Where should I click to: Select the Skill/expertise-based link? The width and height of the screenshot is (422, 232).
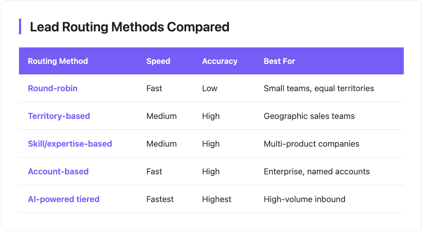[x=70, y=144]
